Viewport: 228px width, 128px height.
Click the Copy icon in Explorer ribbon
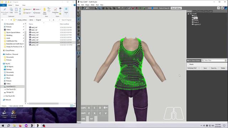11,11
